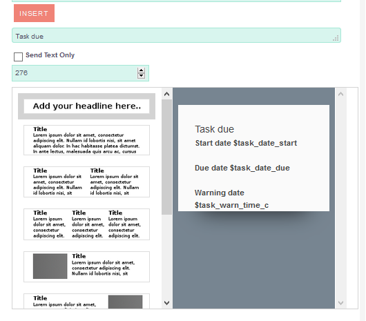Pick the image-left with text template

coord(86,266)
